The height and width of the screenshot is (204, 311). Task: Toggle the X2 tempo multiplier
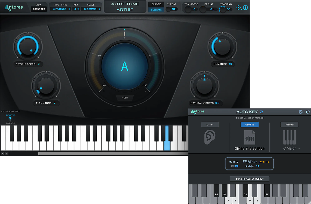click(232, 166)
